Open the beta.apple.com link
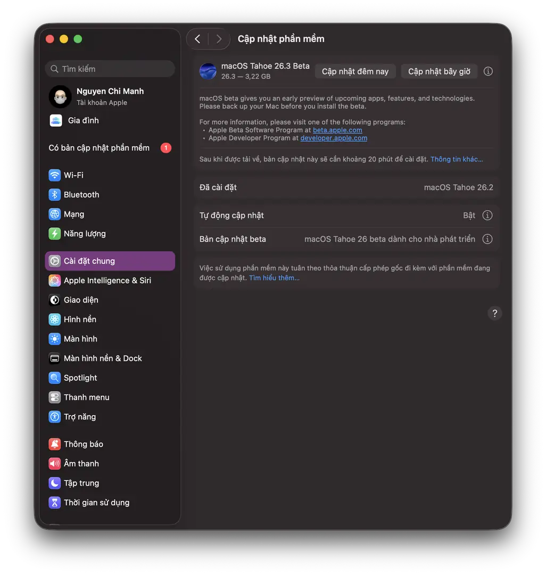Viewport: 546px width, 575px height. pos(337,130)
